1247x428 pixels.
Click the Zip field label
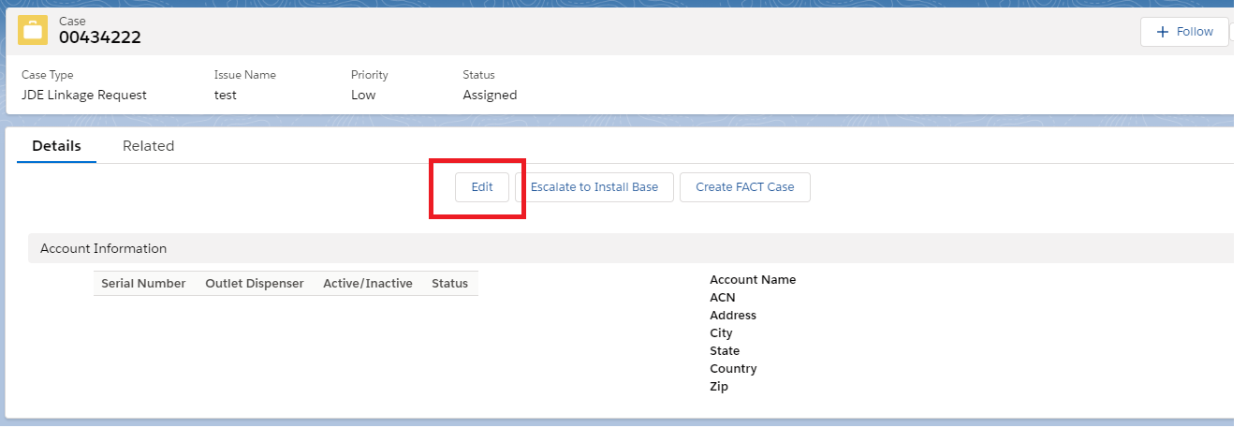718,387
